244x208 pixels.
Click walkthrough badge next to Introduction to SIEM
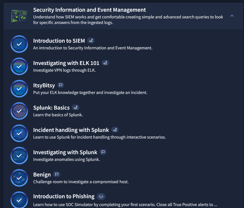(x=91, y=41)
